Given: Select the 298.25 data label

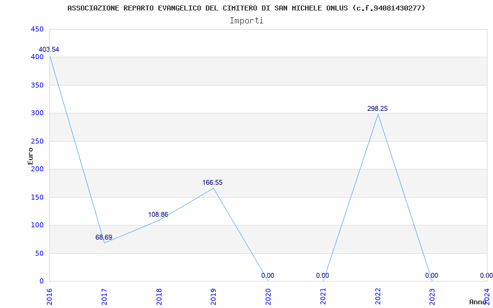Looking at the screenshot, I should tap(377, 109).
